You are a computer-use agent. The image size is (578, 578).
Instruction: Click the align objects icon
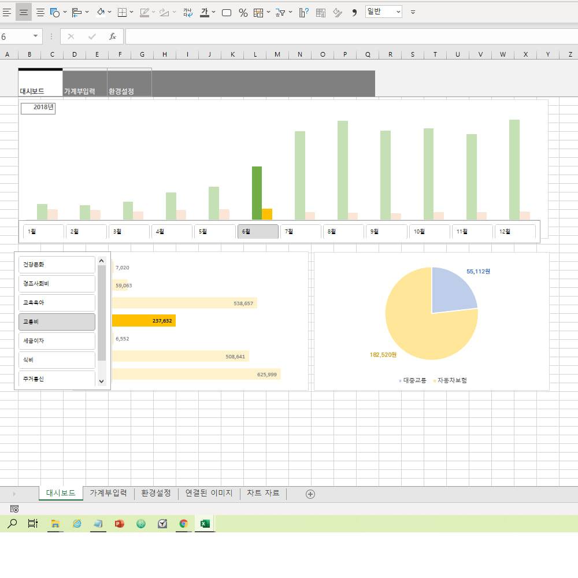(77, 13)
